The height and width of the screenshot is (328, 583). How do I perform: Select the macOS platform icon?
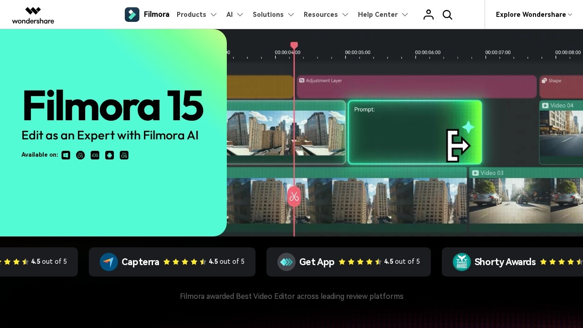tap(81, 155)
